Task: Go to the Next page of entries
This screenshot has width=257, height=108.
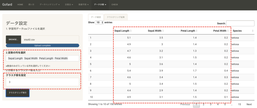Action: point(249,104)
